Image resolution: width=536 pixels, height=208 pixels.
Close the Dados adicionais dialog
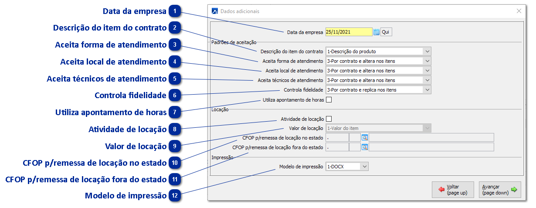[519, 11]
